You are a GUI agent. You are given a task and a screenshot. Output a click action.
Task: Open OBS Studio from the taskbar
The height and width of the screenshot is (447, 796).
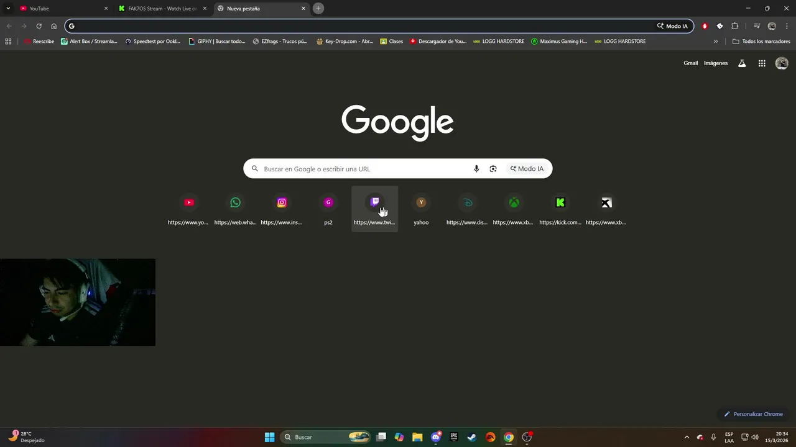coord(527,437)
